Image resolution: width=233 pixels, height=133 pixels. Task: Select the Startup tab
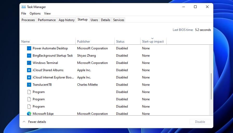(x=82, y=20)
